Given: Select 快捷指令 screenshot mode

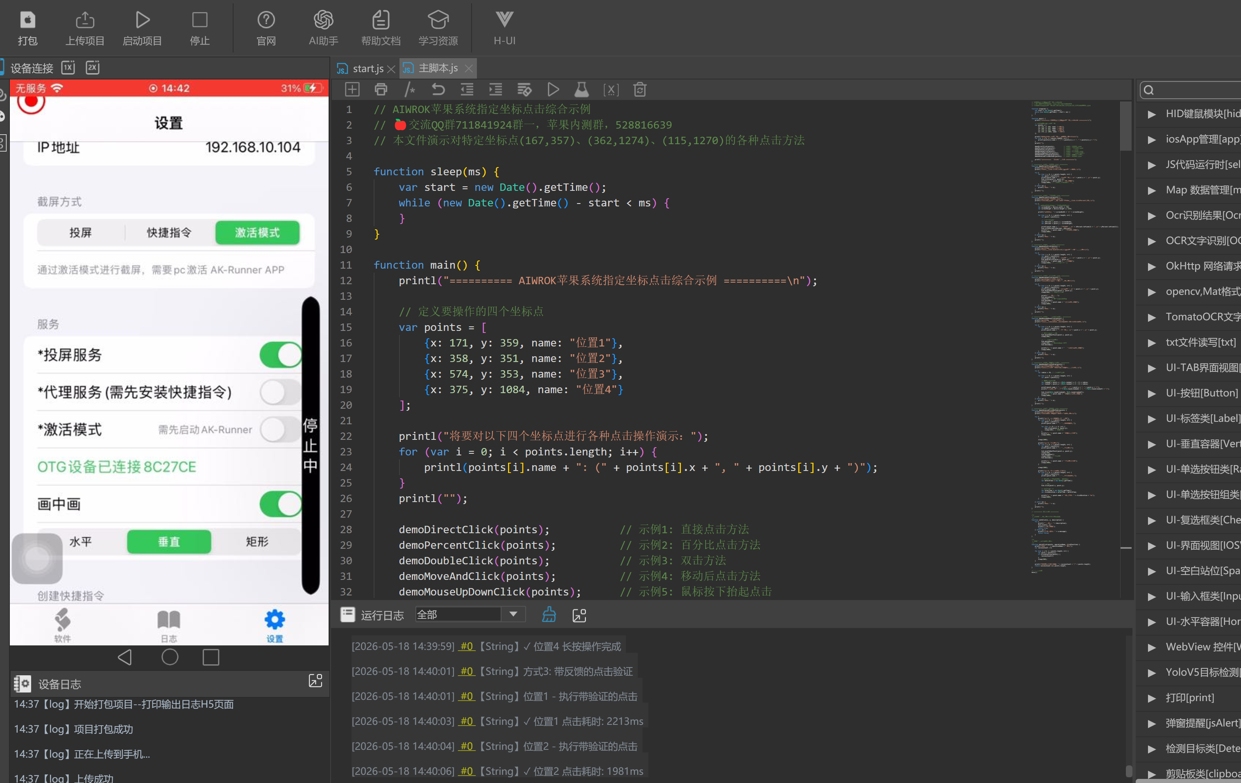Looking at the screenshot, I should coord(169,232).
